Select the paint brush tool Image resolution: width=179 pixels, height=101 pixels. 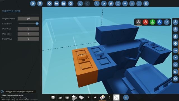(x=111, y=4)
